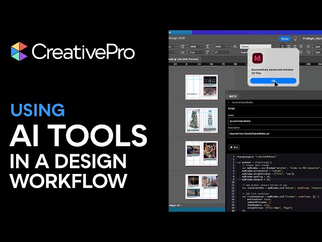Viewport: 322px width, 242px height.
Task: Click the OK button in the InDesign dialog
Action: [273, 81]
